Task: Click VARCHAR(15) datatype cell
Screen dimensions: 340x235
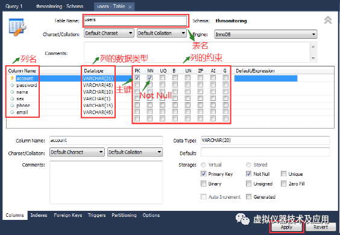Action: click(98, 105)
